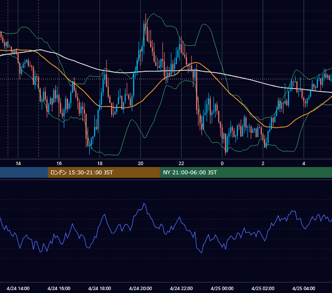This screenshot has height=293, width=332.
Task: Click the 4/24 20:00 label on oscillator axis
Action: [141, 288]
